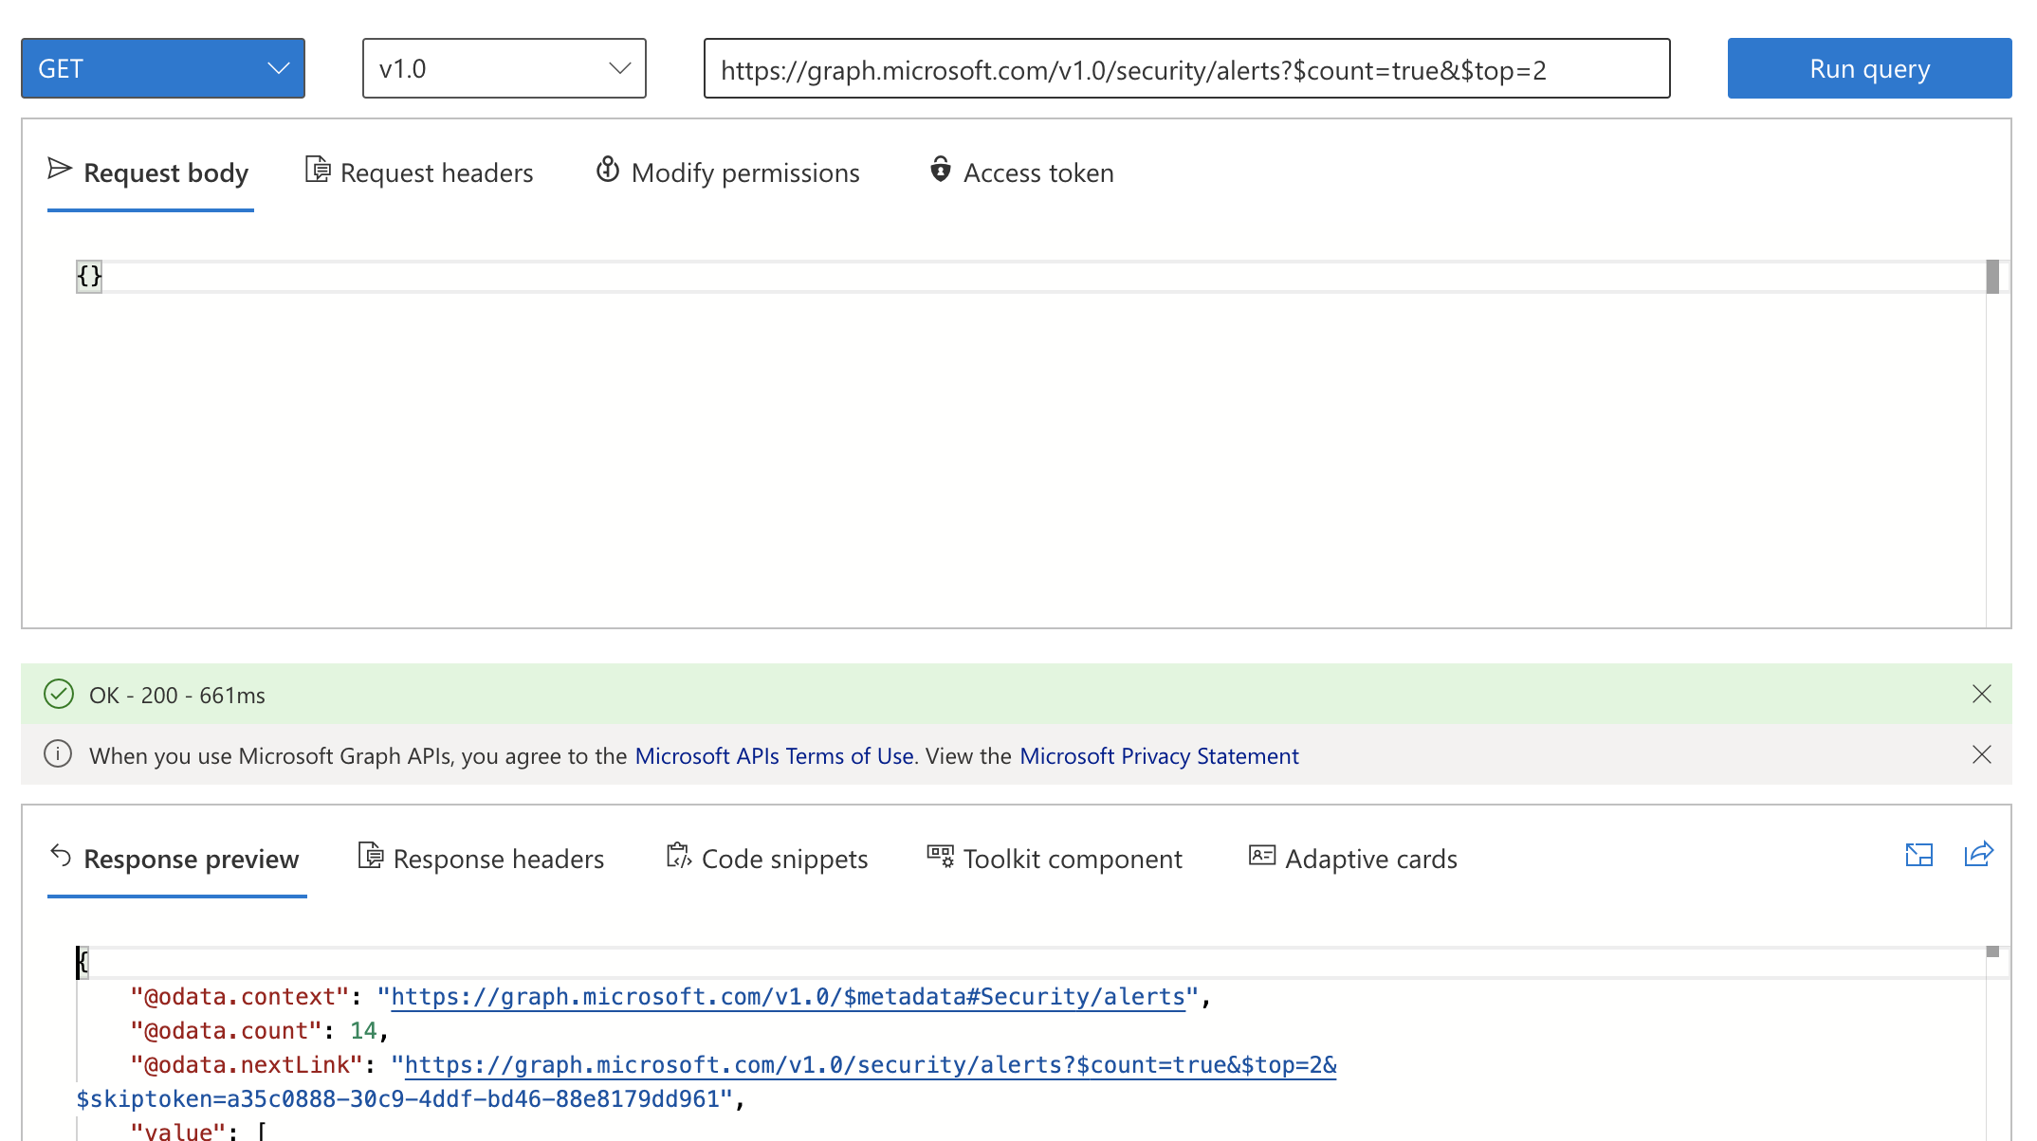Viewport: 2037px width, 1141px height.
Task: Open the Microsoft Privacy Statement link
Action: tap(1159, 755)
